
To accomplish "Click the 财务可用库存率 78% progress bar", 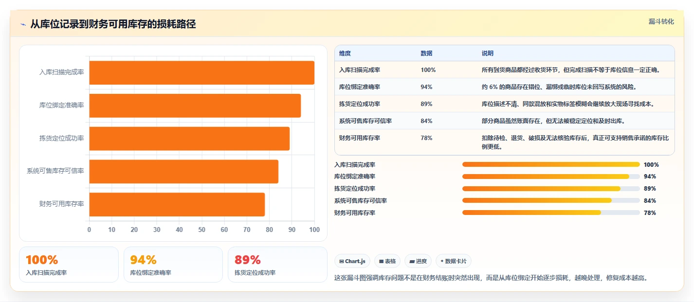I will pos(551,213).
